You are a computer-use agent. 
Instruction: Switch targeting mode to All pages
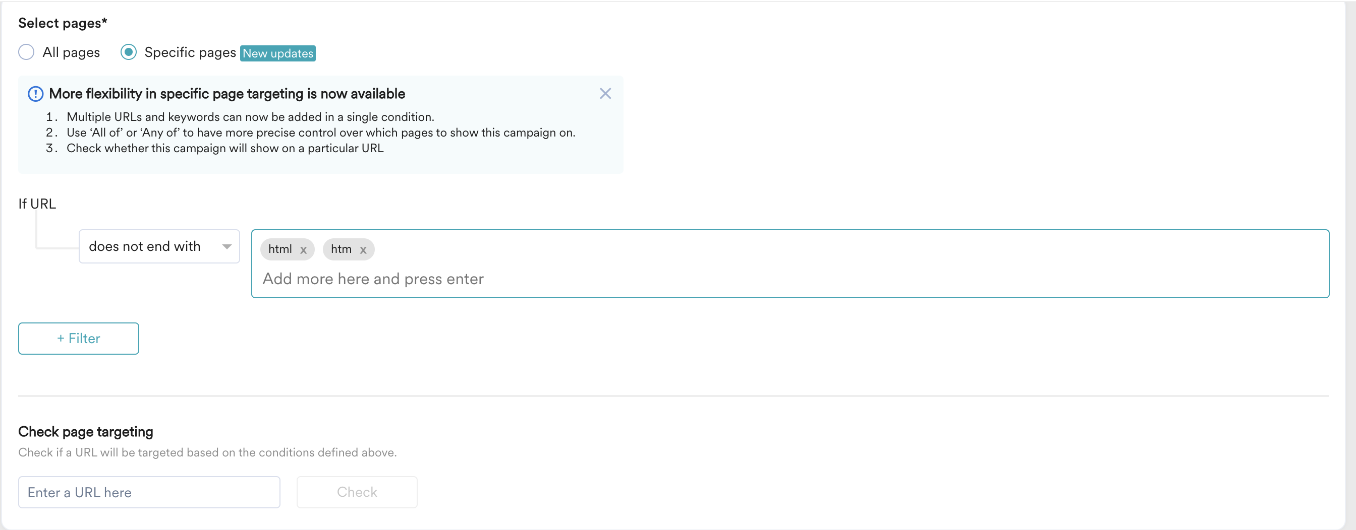click(x=26, y=52)
